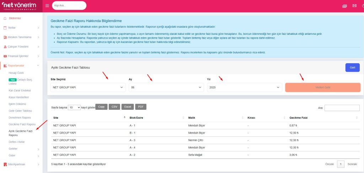Screen dimensions: 364x173
Task: Open Kasa Hareketleri report in sidebar
Action: 18,97
